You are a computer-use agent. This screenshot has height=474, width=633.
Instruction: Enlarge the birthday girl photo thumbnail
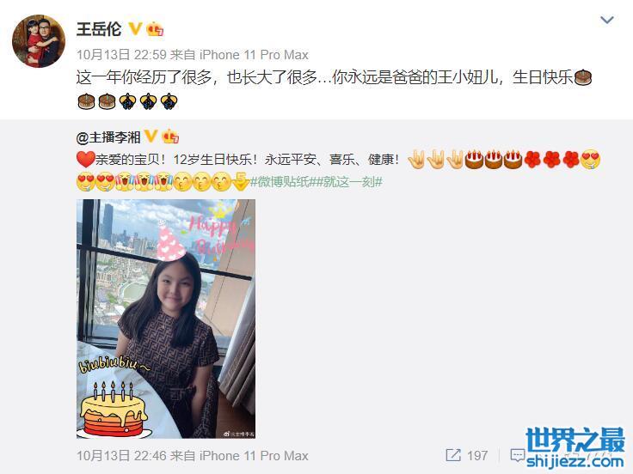pos(166,319)
